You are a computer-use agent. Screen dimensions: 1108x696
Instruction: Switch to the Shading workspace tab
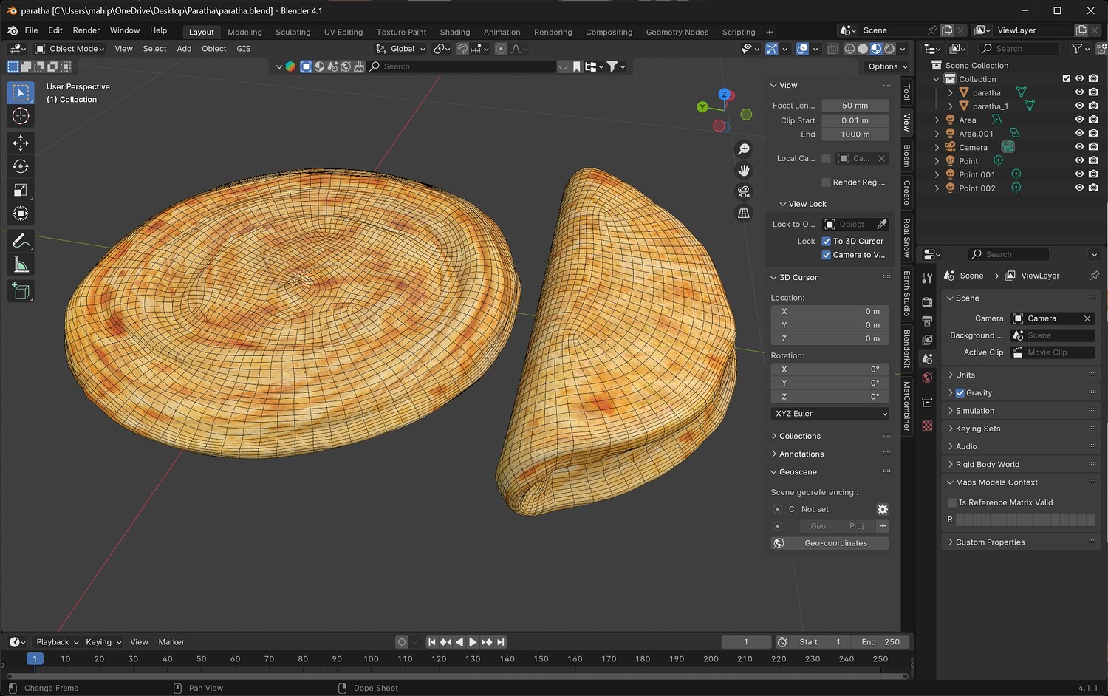tap(454, 32)
